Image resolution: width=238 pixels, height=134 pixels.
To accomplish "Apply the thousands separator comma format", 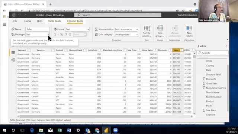I will point(66,35).
